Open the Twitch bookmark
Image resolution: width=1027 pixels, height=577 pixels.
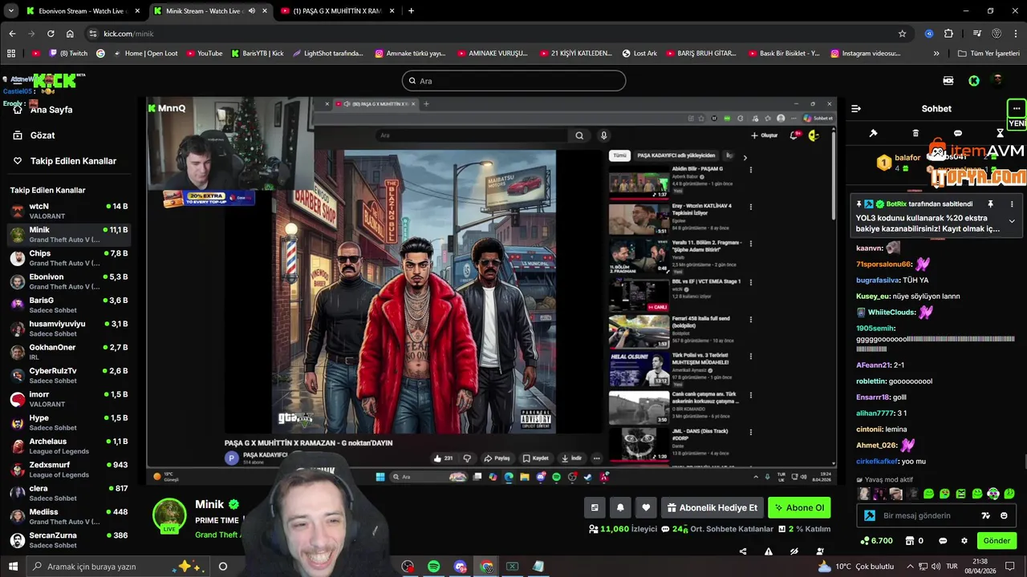point(68,54)
